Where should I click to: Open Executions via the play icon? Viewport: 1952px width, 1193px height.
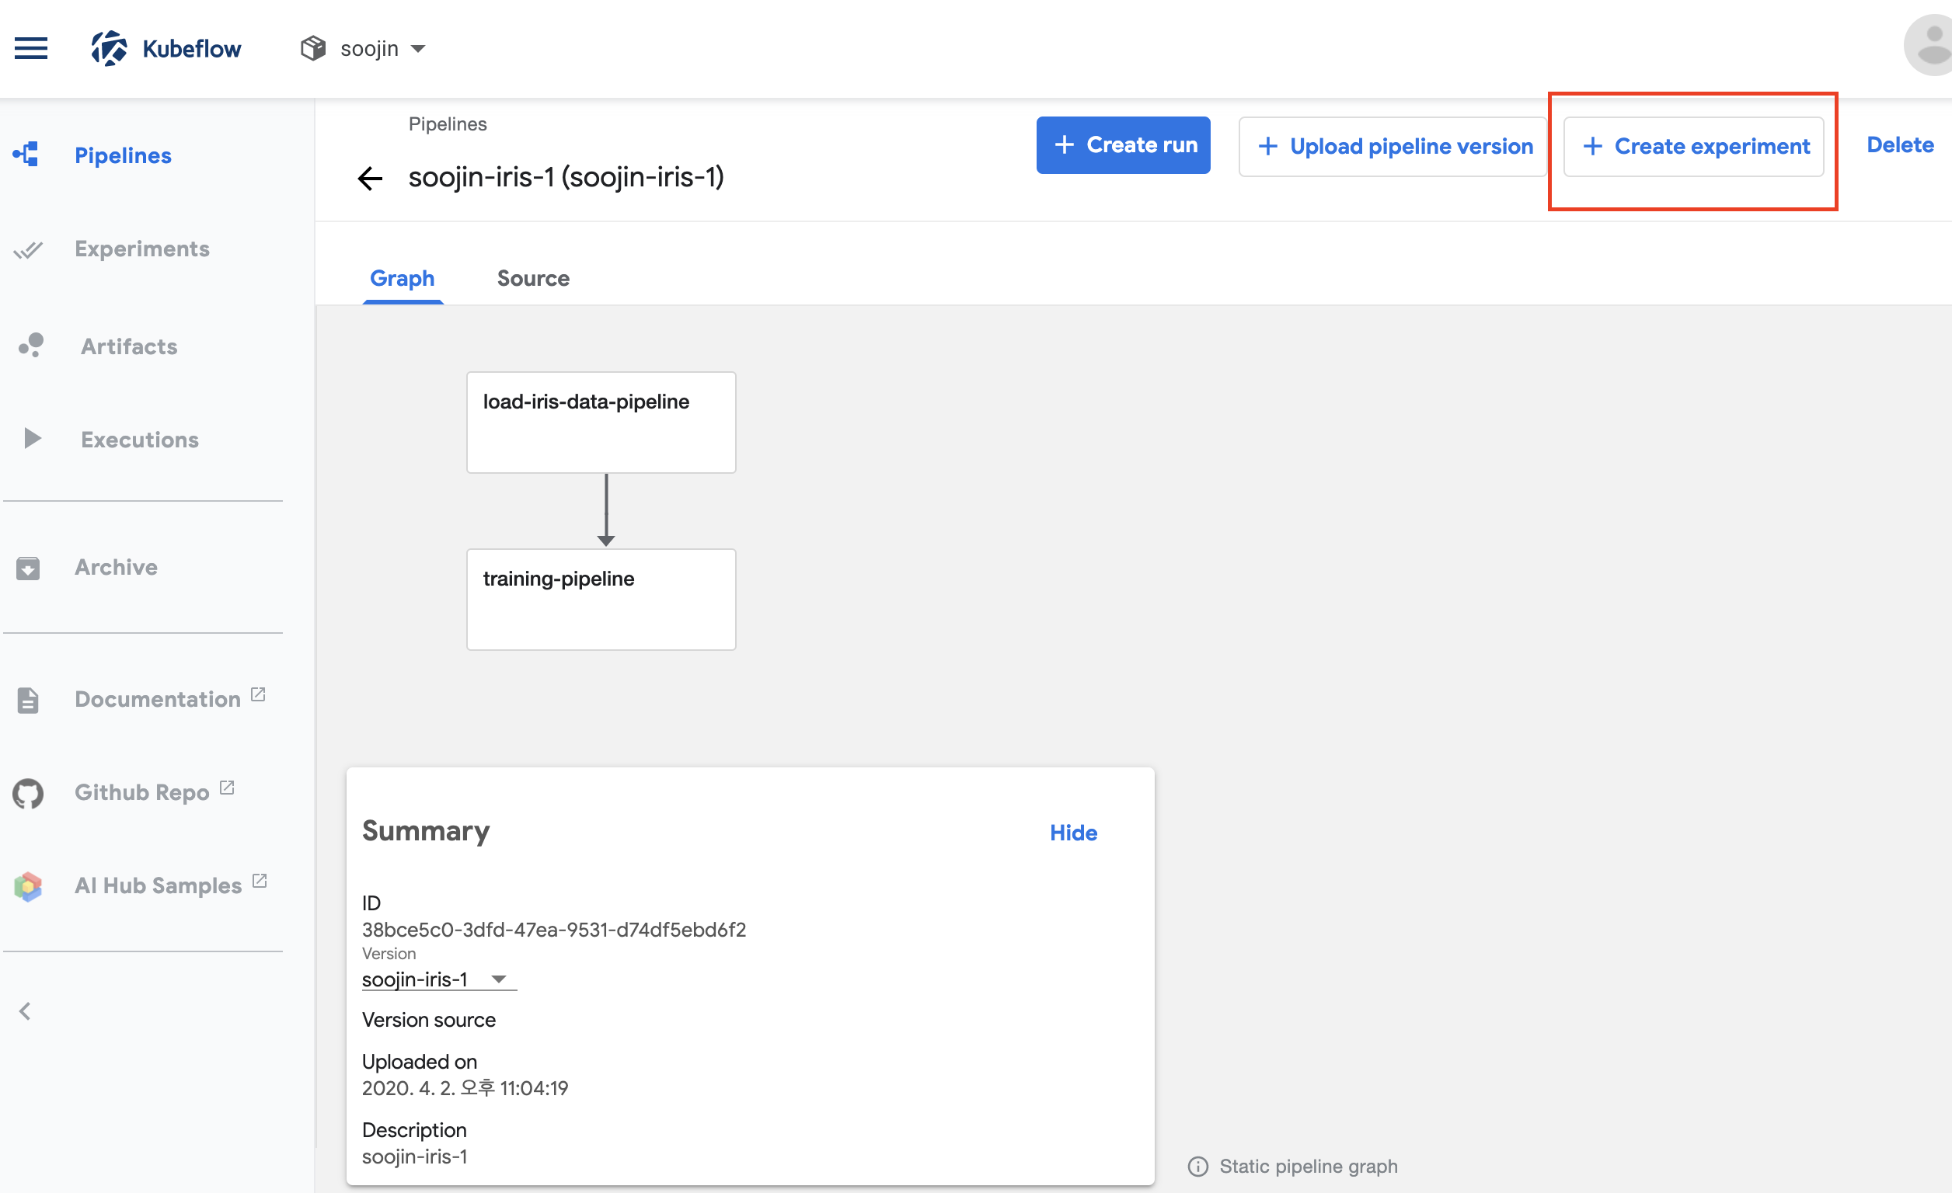coord(32,439)
